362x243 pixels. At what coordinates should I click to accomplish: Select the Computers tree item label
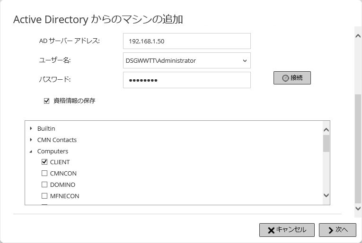[53, 151]
